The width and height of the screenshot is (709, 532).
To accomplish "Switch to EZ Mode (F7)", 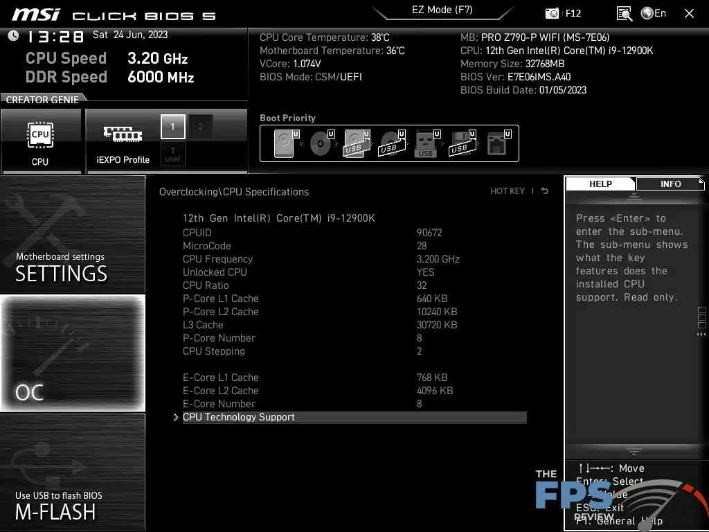I will pyautogui.click(x=442, y=10).
